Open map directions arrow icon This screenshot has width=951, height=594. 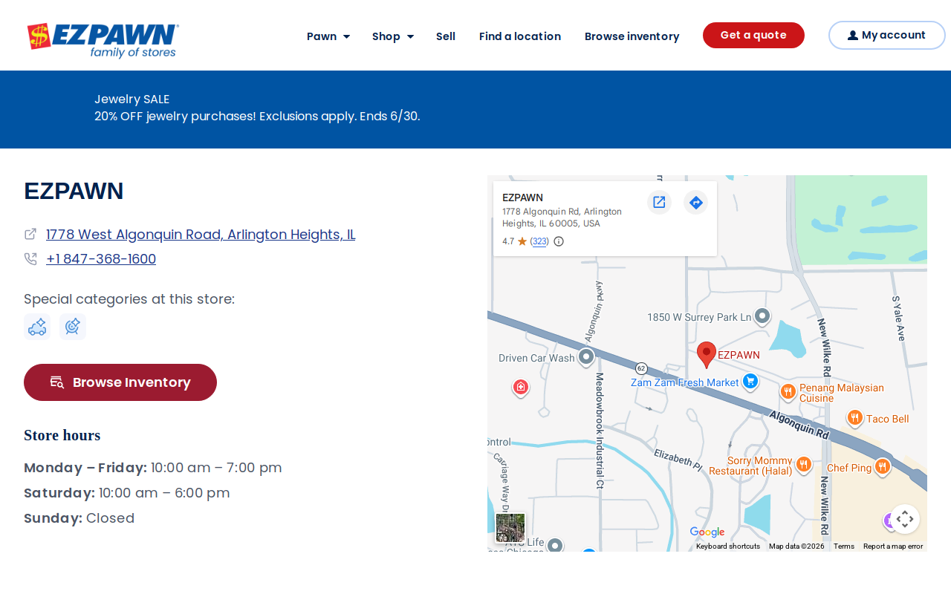pos(696,202)
